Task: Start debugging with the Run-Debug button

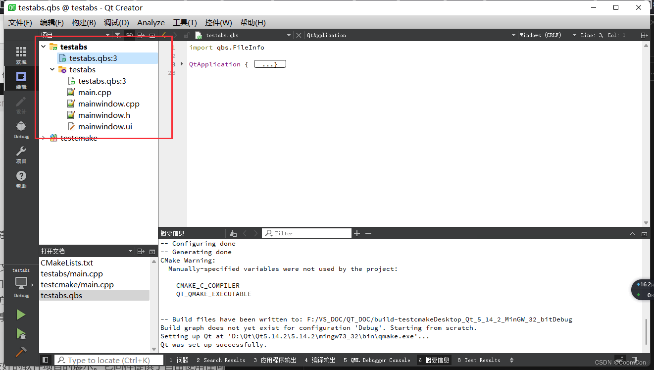Action: coord(21,333)
